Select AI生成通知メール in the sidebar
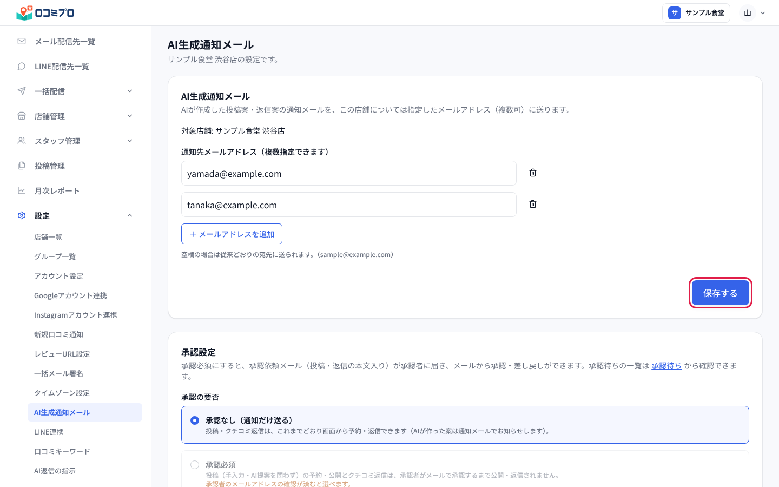This screenshot has width=779, height=487. pos(85,412)
